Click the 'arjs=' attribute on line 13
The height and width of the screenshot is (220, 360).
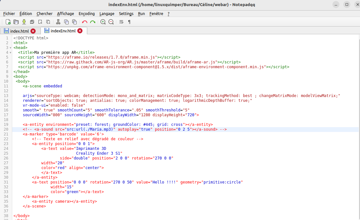29,95
